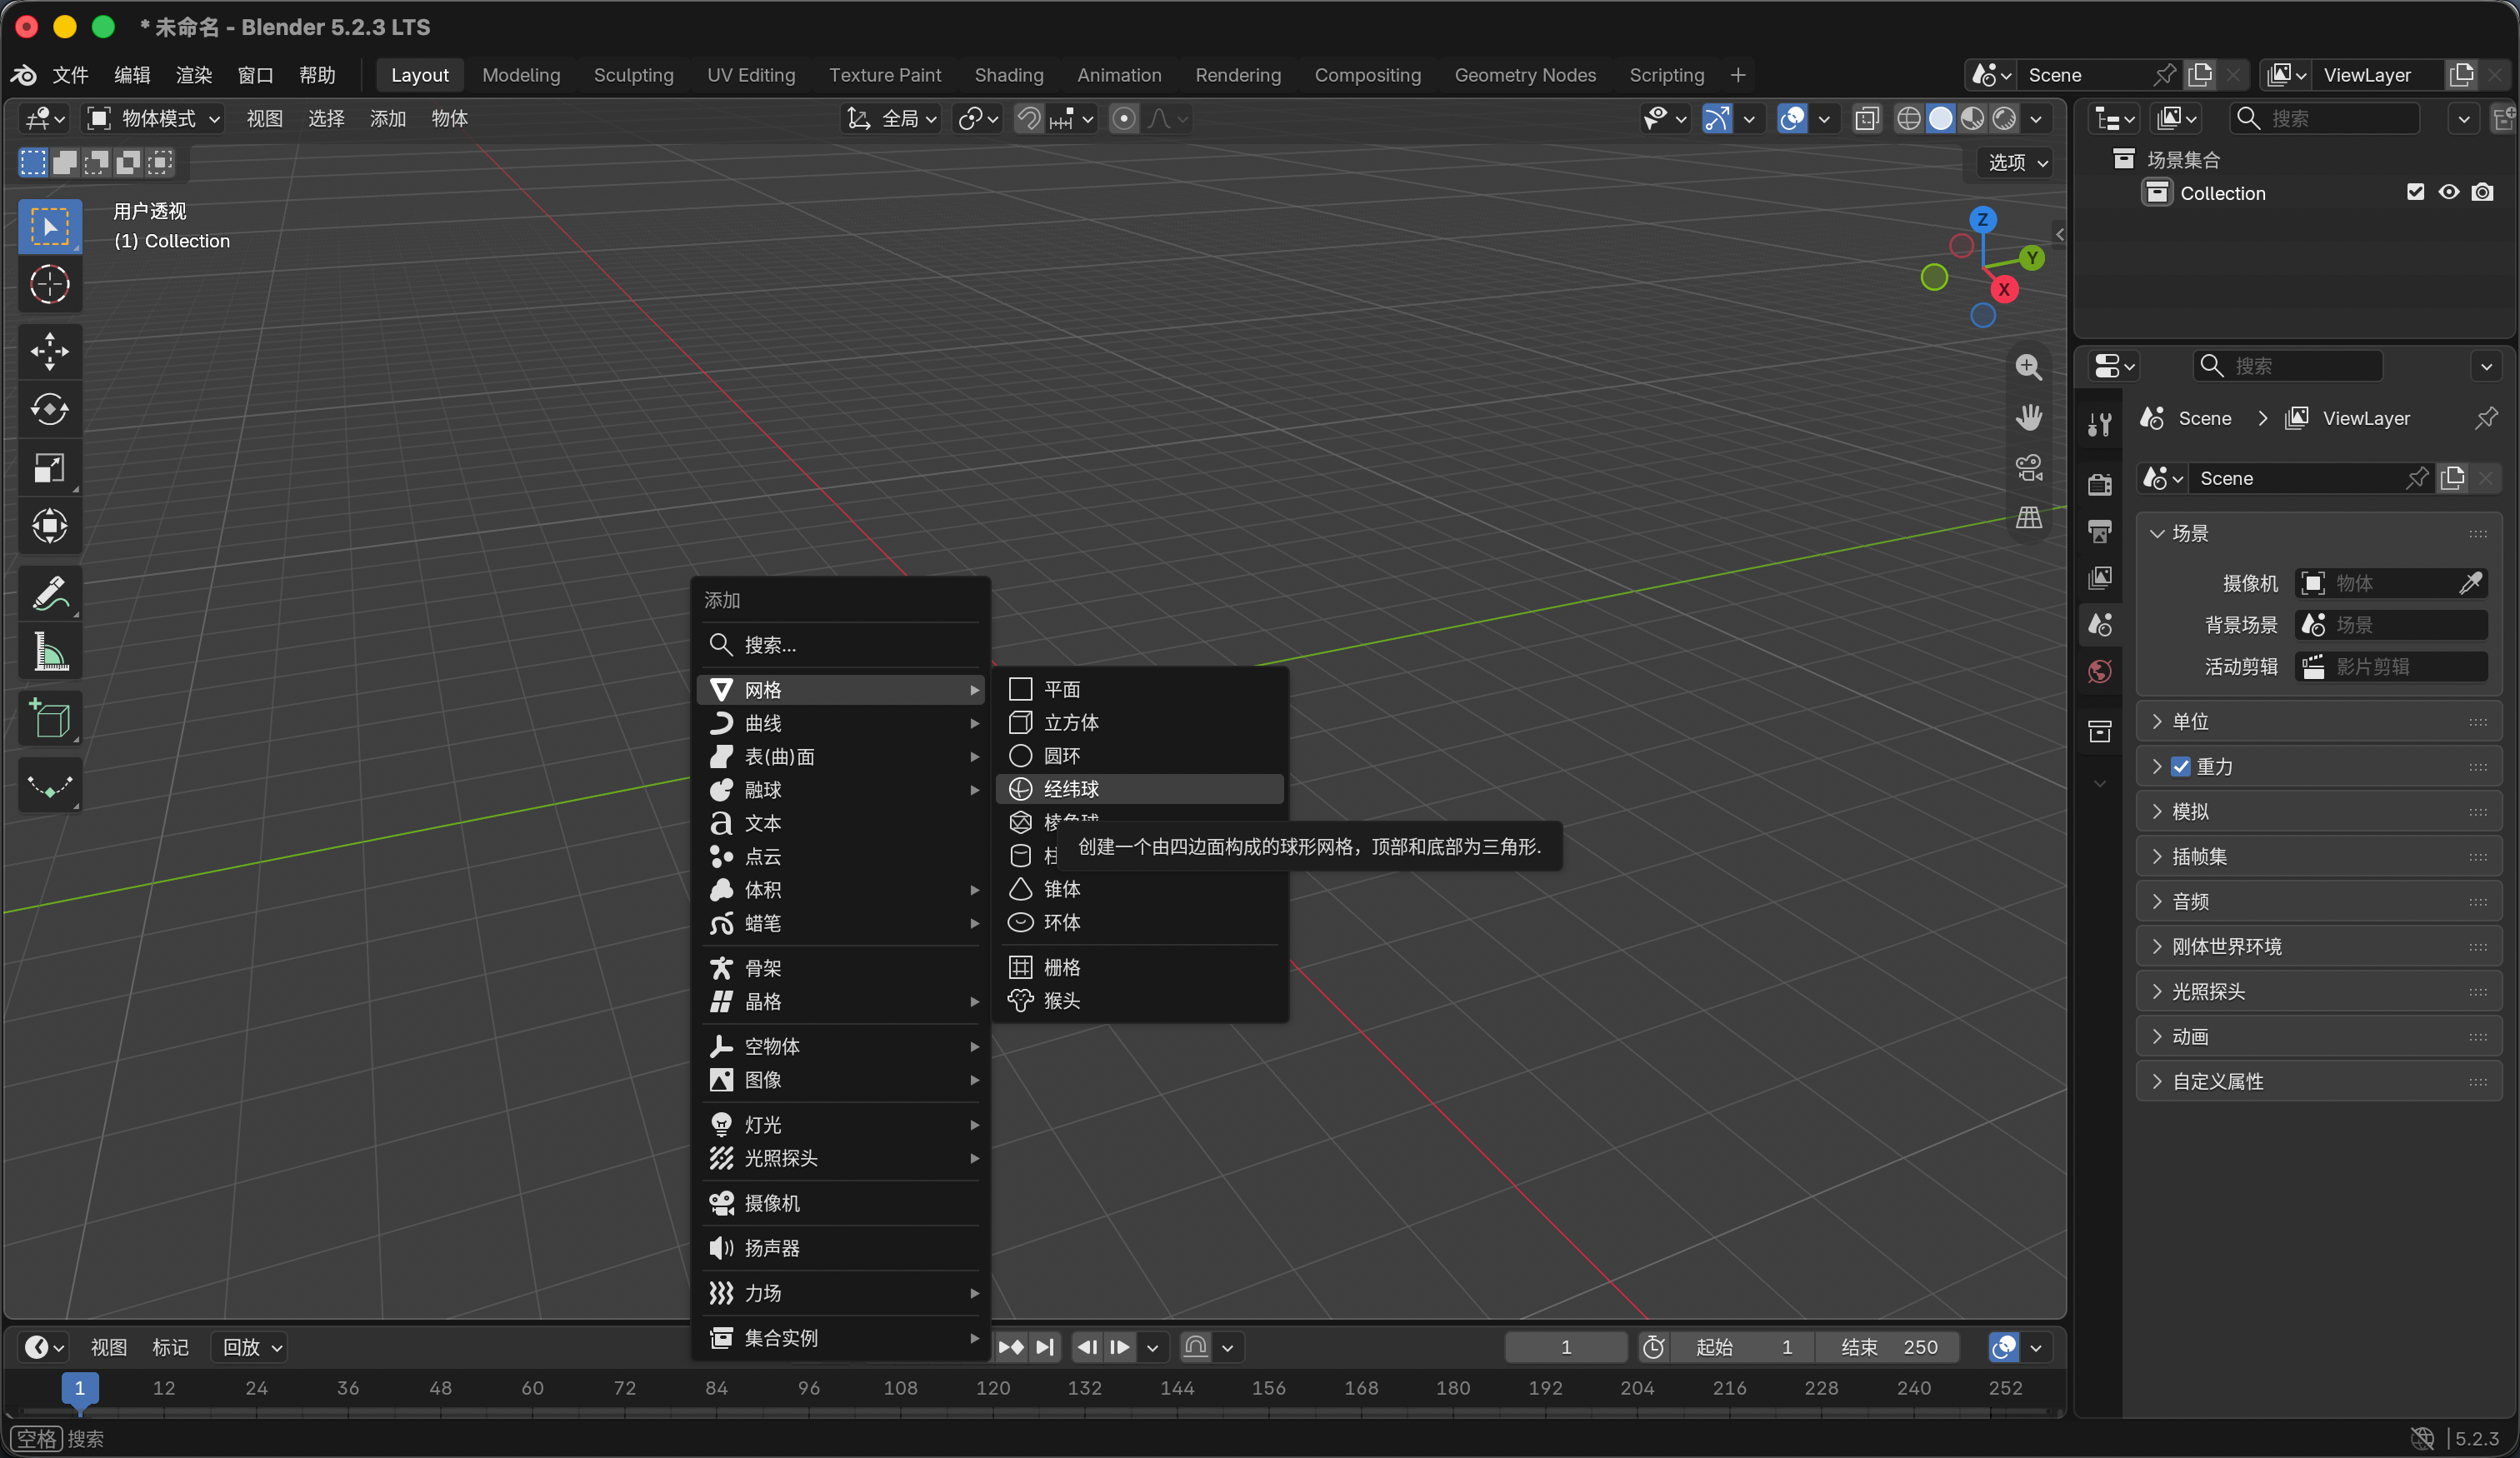Click the viewport zoom magnifier icon

tap(2028, 367)
